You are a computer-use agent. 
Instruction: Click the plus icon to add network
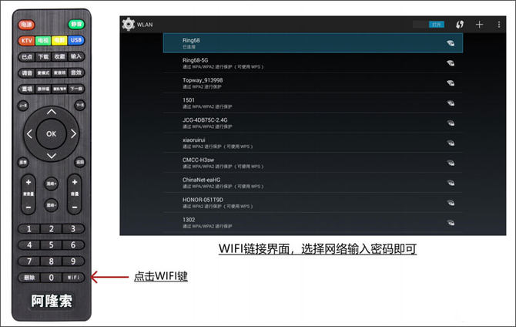point(479,25)
